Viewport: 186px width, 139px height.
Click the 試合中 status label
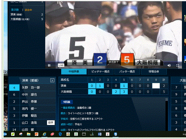coord(29,10)
